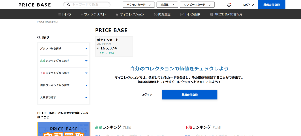Click PRICE BASEトップ breadcrumb
The height and width of the screenshot is (136, 301).
tap(48, 22)
